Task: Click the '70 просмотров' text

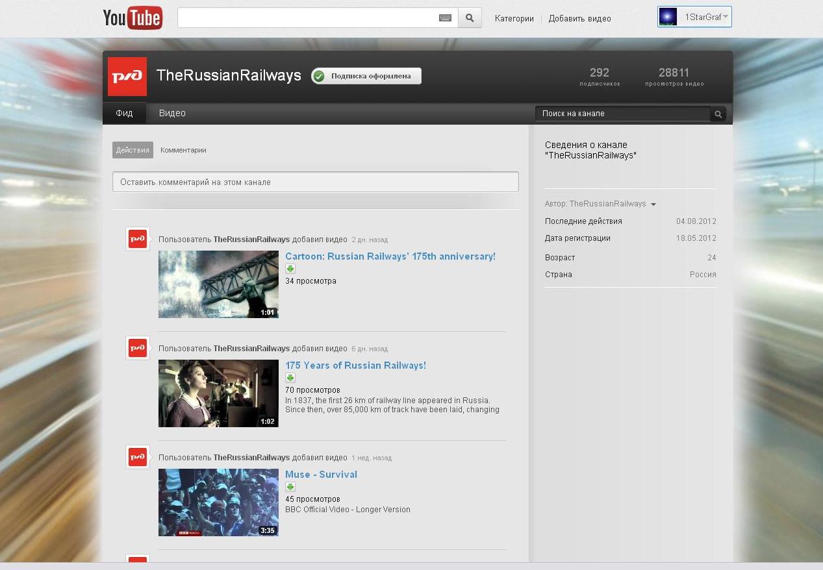Action: 312,390
